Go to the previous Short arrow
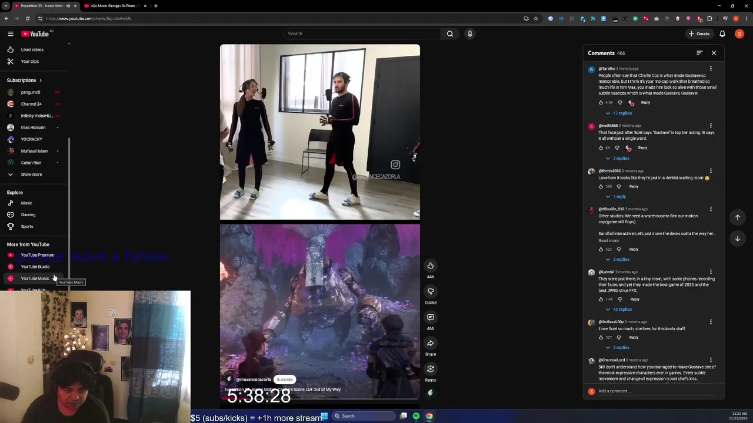Image resolution: width=753 pixels, height=423 pixels. coord(737,217)
